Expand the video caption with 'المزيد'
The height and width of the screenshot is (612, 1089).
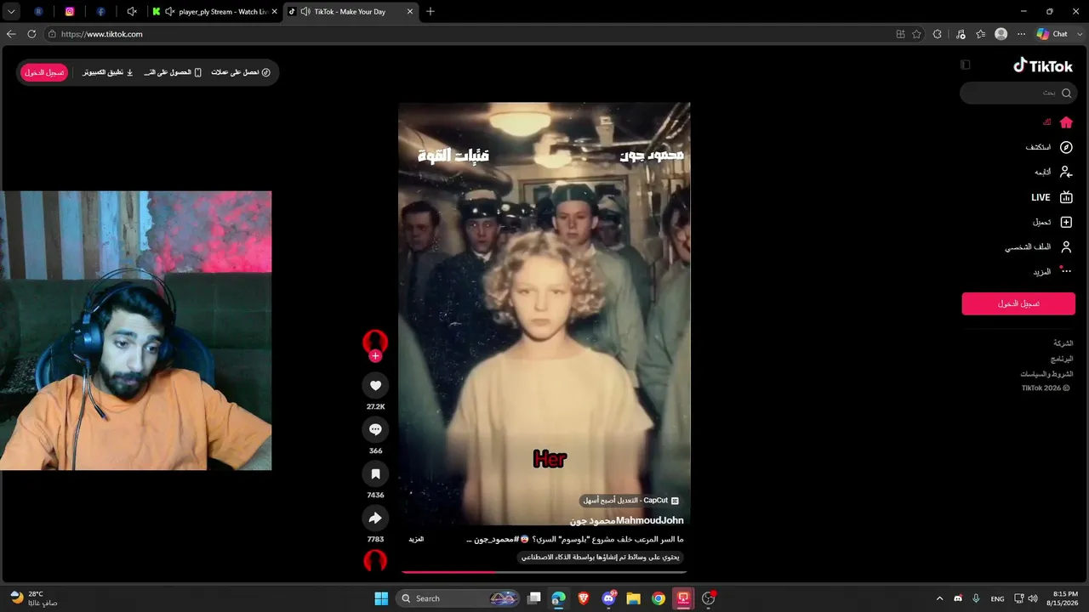(416, 539)
